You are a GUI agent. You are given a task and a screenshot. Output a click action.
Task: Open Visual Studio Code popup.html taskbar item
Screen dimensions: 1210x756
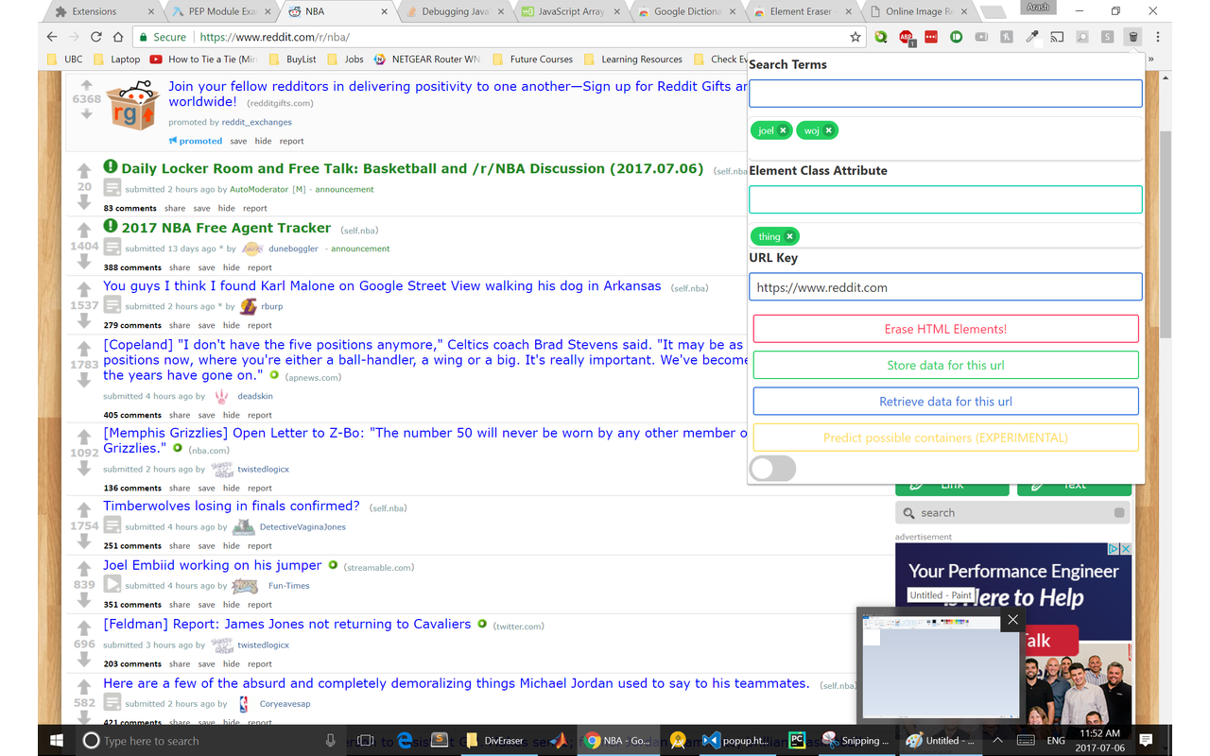pos(735,740)
